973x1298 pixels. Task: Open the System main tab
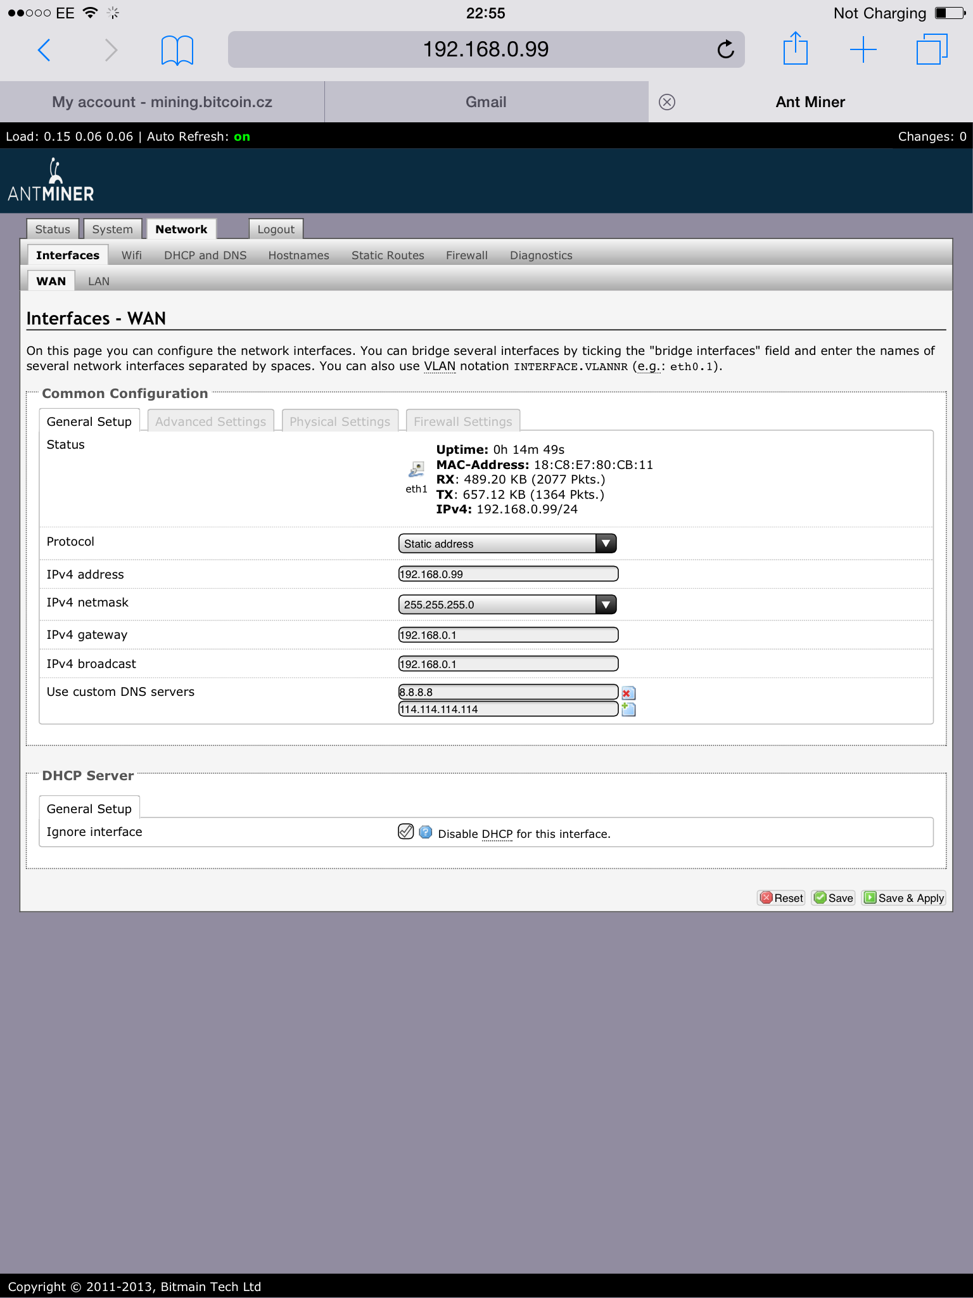pyautogui.click(x=113, y=229)
